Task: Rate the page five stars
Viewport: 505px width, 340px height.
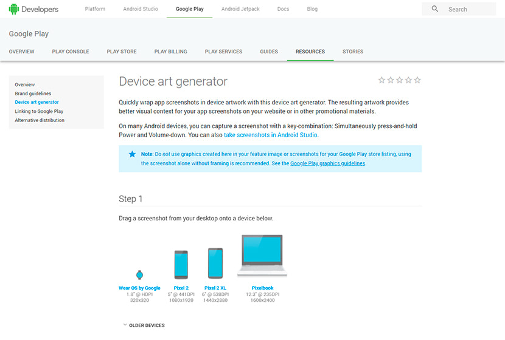Action: [x=417, y=80]
